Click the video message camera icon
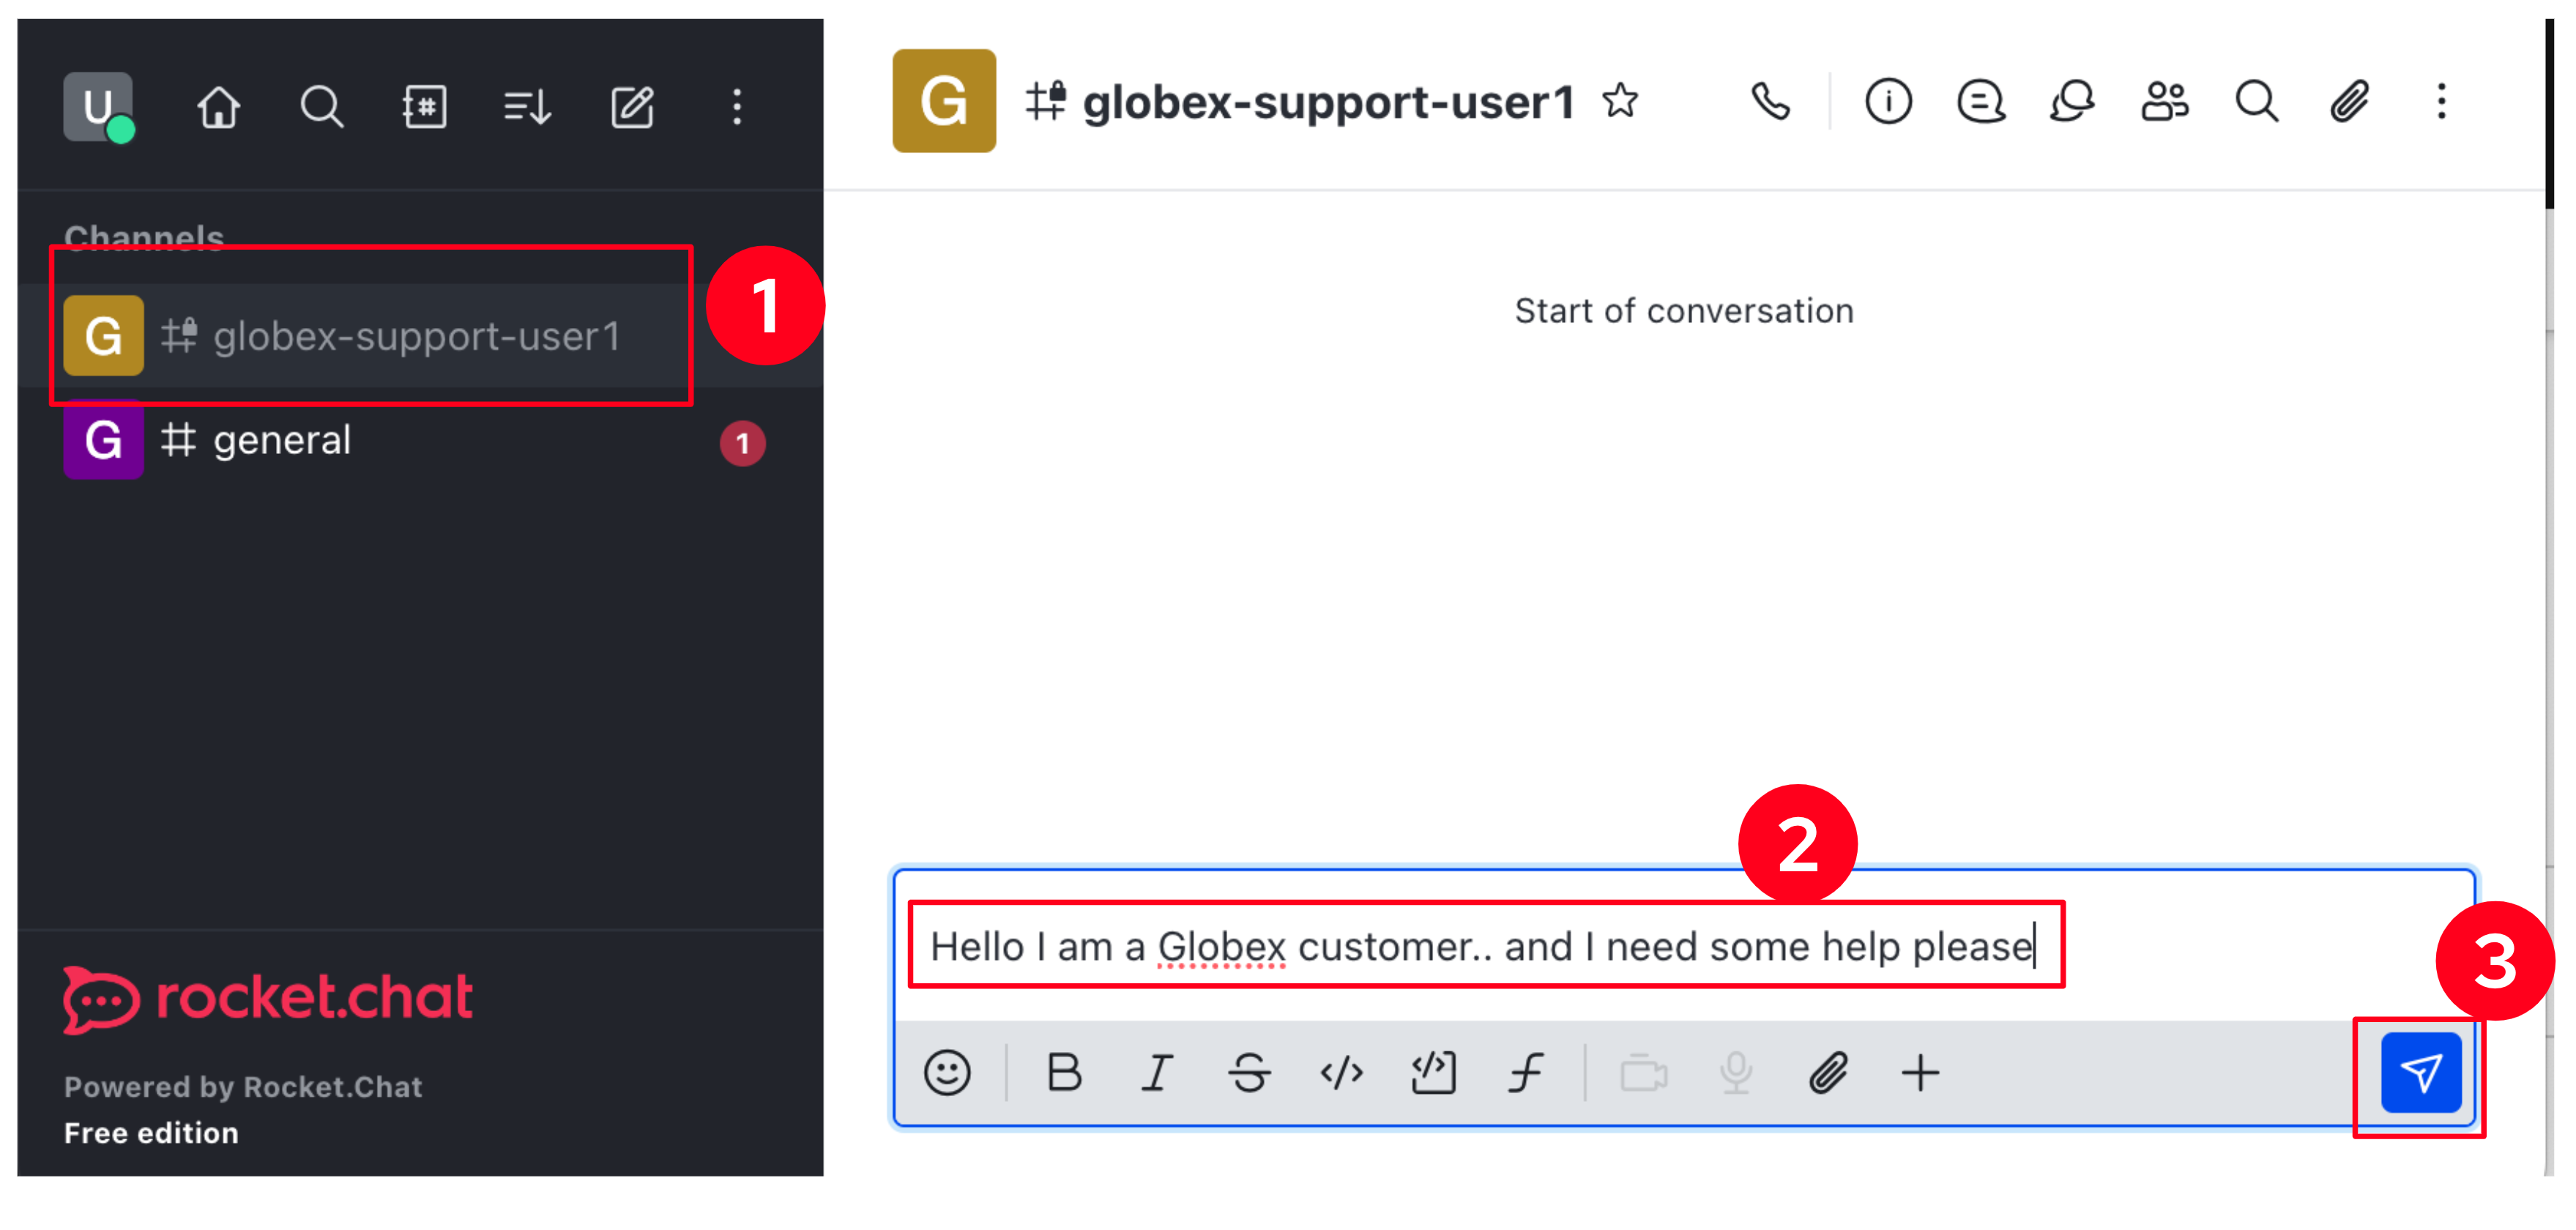The height and width of the screenshot is (1230, 2576). click(1643, 1075)
